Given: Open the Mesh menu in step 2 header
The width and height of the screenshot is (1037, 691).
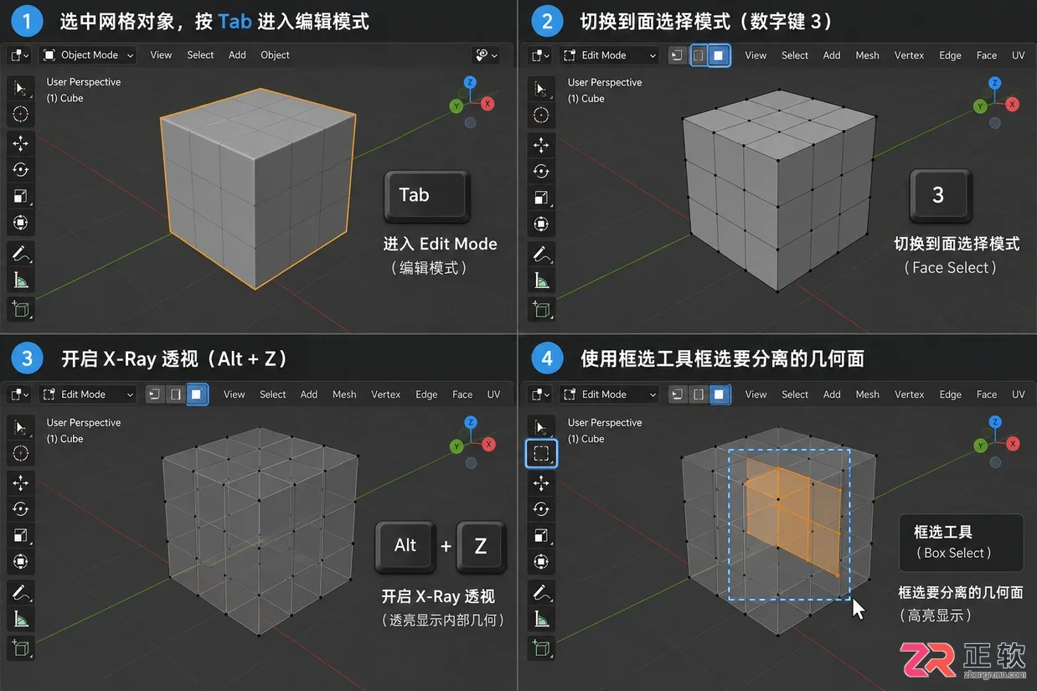Looking at the screenshot, I should point(867,55).
